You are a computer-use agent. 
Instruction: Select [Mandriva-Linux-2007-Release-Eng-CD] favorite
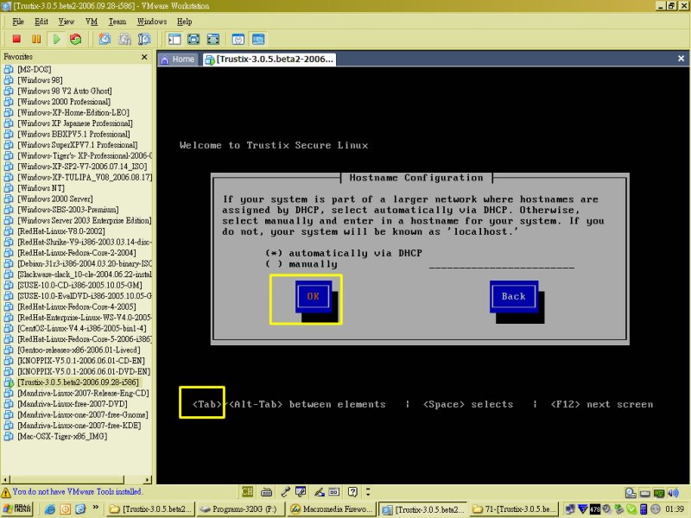point(83,393)
